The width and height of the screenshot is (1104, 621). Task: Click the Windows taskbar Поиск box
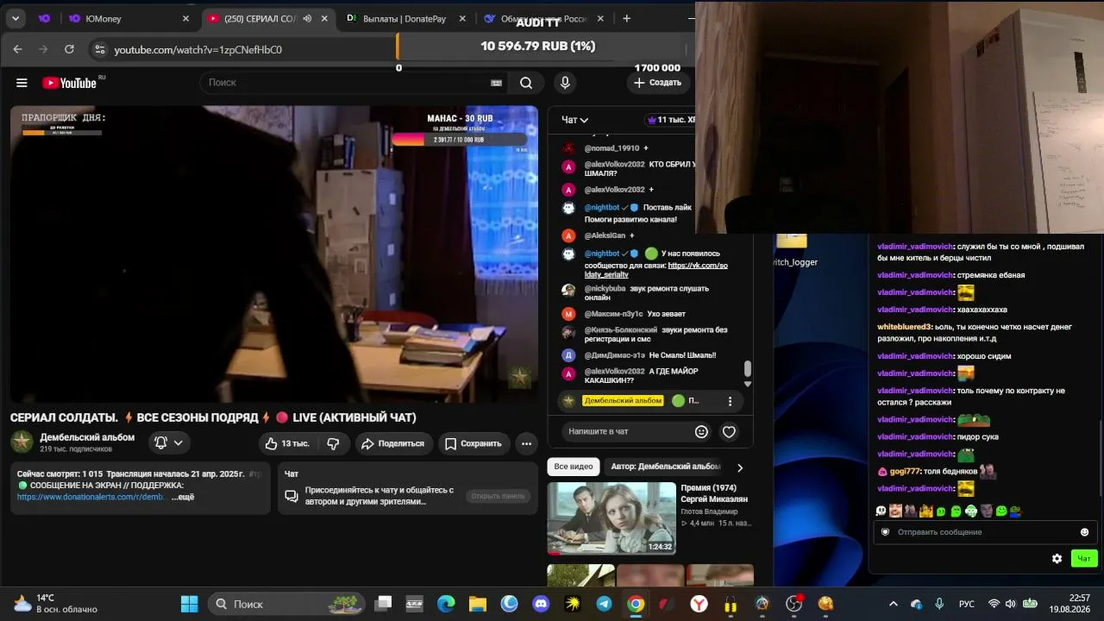[x=286, y=604]
